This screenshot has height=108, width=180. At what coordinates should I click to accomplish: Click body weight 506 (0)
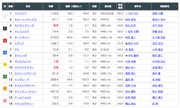point(105,20)
